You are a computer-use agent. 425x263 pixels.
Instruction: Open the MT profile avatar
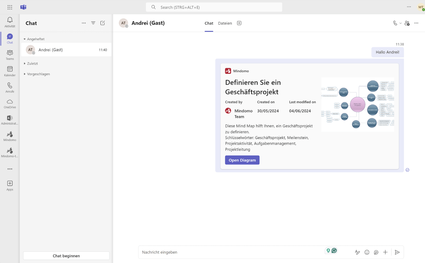pos(421,7)
